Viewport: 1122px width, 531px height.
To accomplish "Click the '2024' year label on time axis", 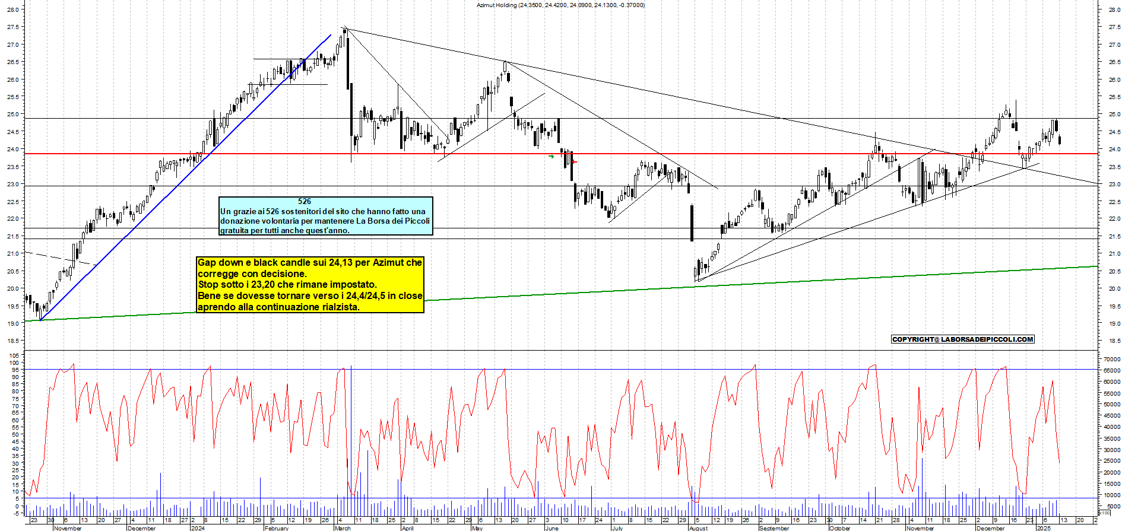I will pos(198,528).
